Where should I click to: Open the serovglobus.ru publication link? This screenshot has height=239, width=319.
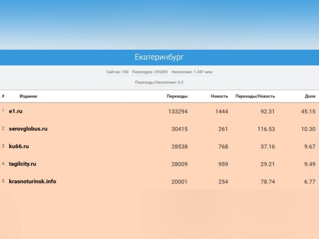[x=28, y=129]
